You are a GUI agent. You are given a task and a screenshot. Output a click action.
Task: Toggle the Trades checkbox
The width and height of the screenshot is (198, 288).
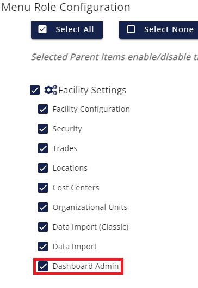(43, 148)
